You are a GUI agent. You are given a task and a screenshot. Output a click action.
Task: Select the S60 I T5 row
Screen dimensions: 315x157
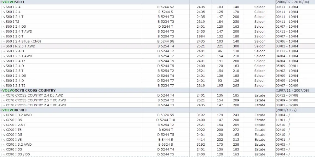157,22
